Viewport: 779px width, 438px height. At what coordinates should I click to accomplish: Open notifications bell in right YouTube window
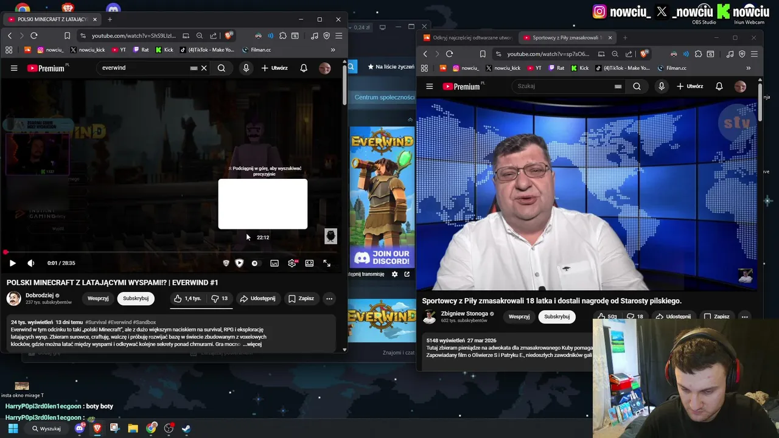719,86
